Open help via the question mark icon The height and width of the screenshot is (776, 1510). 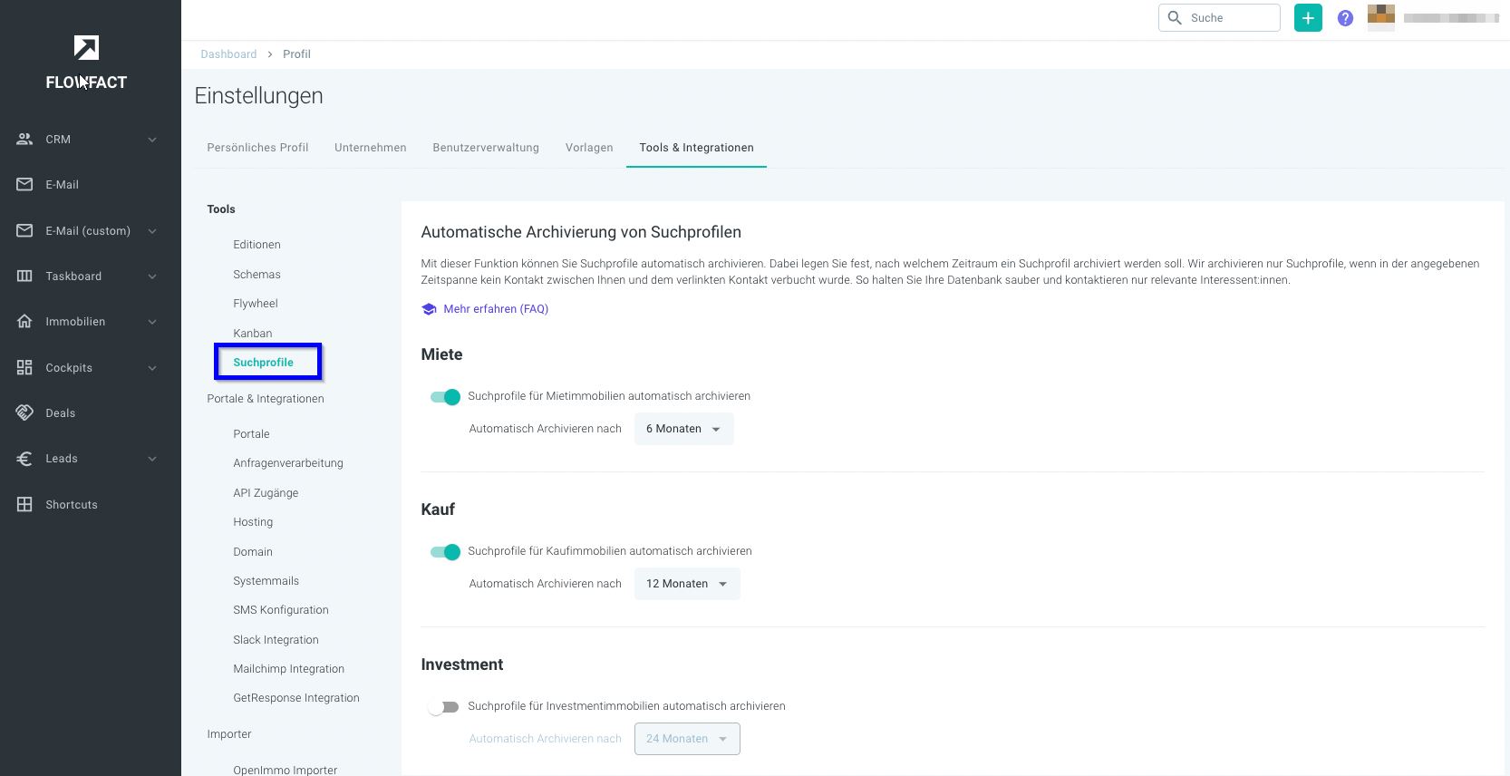coord(1345,18)
